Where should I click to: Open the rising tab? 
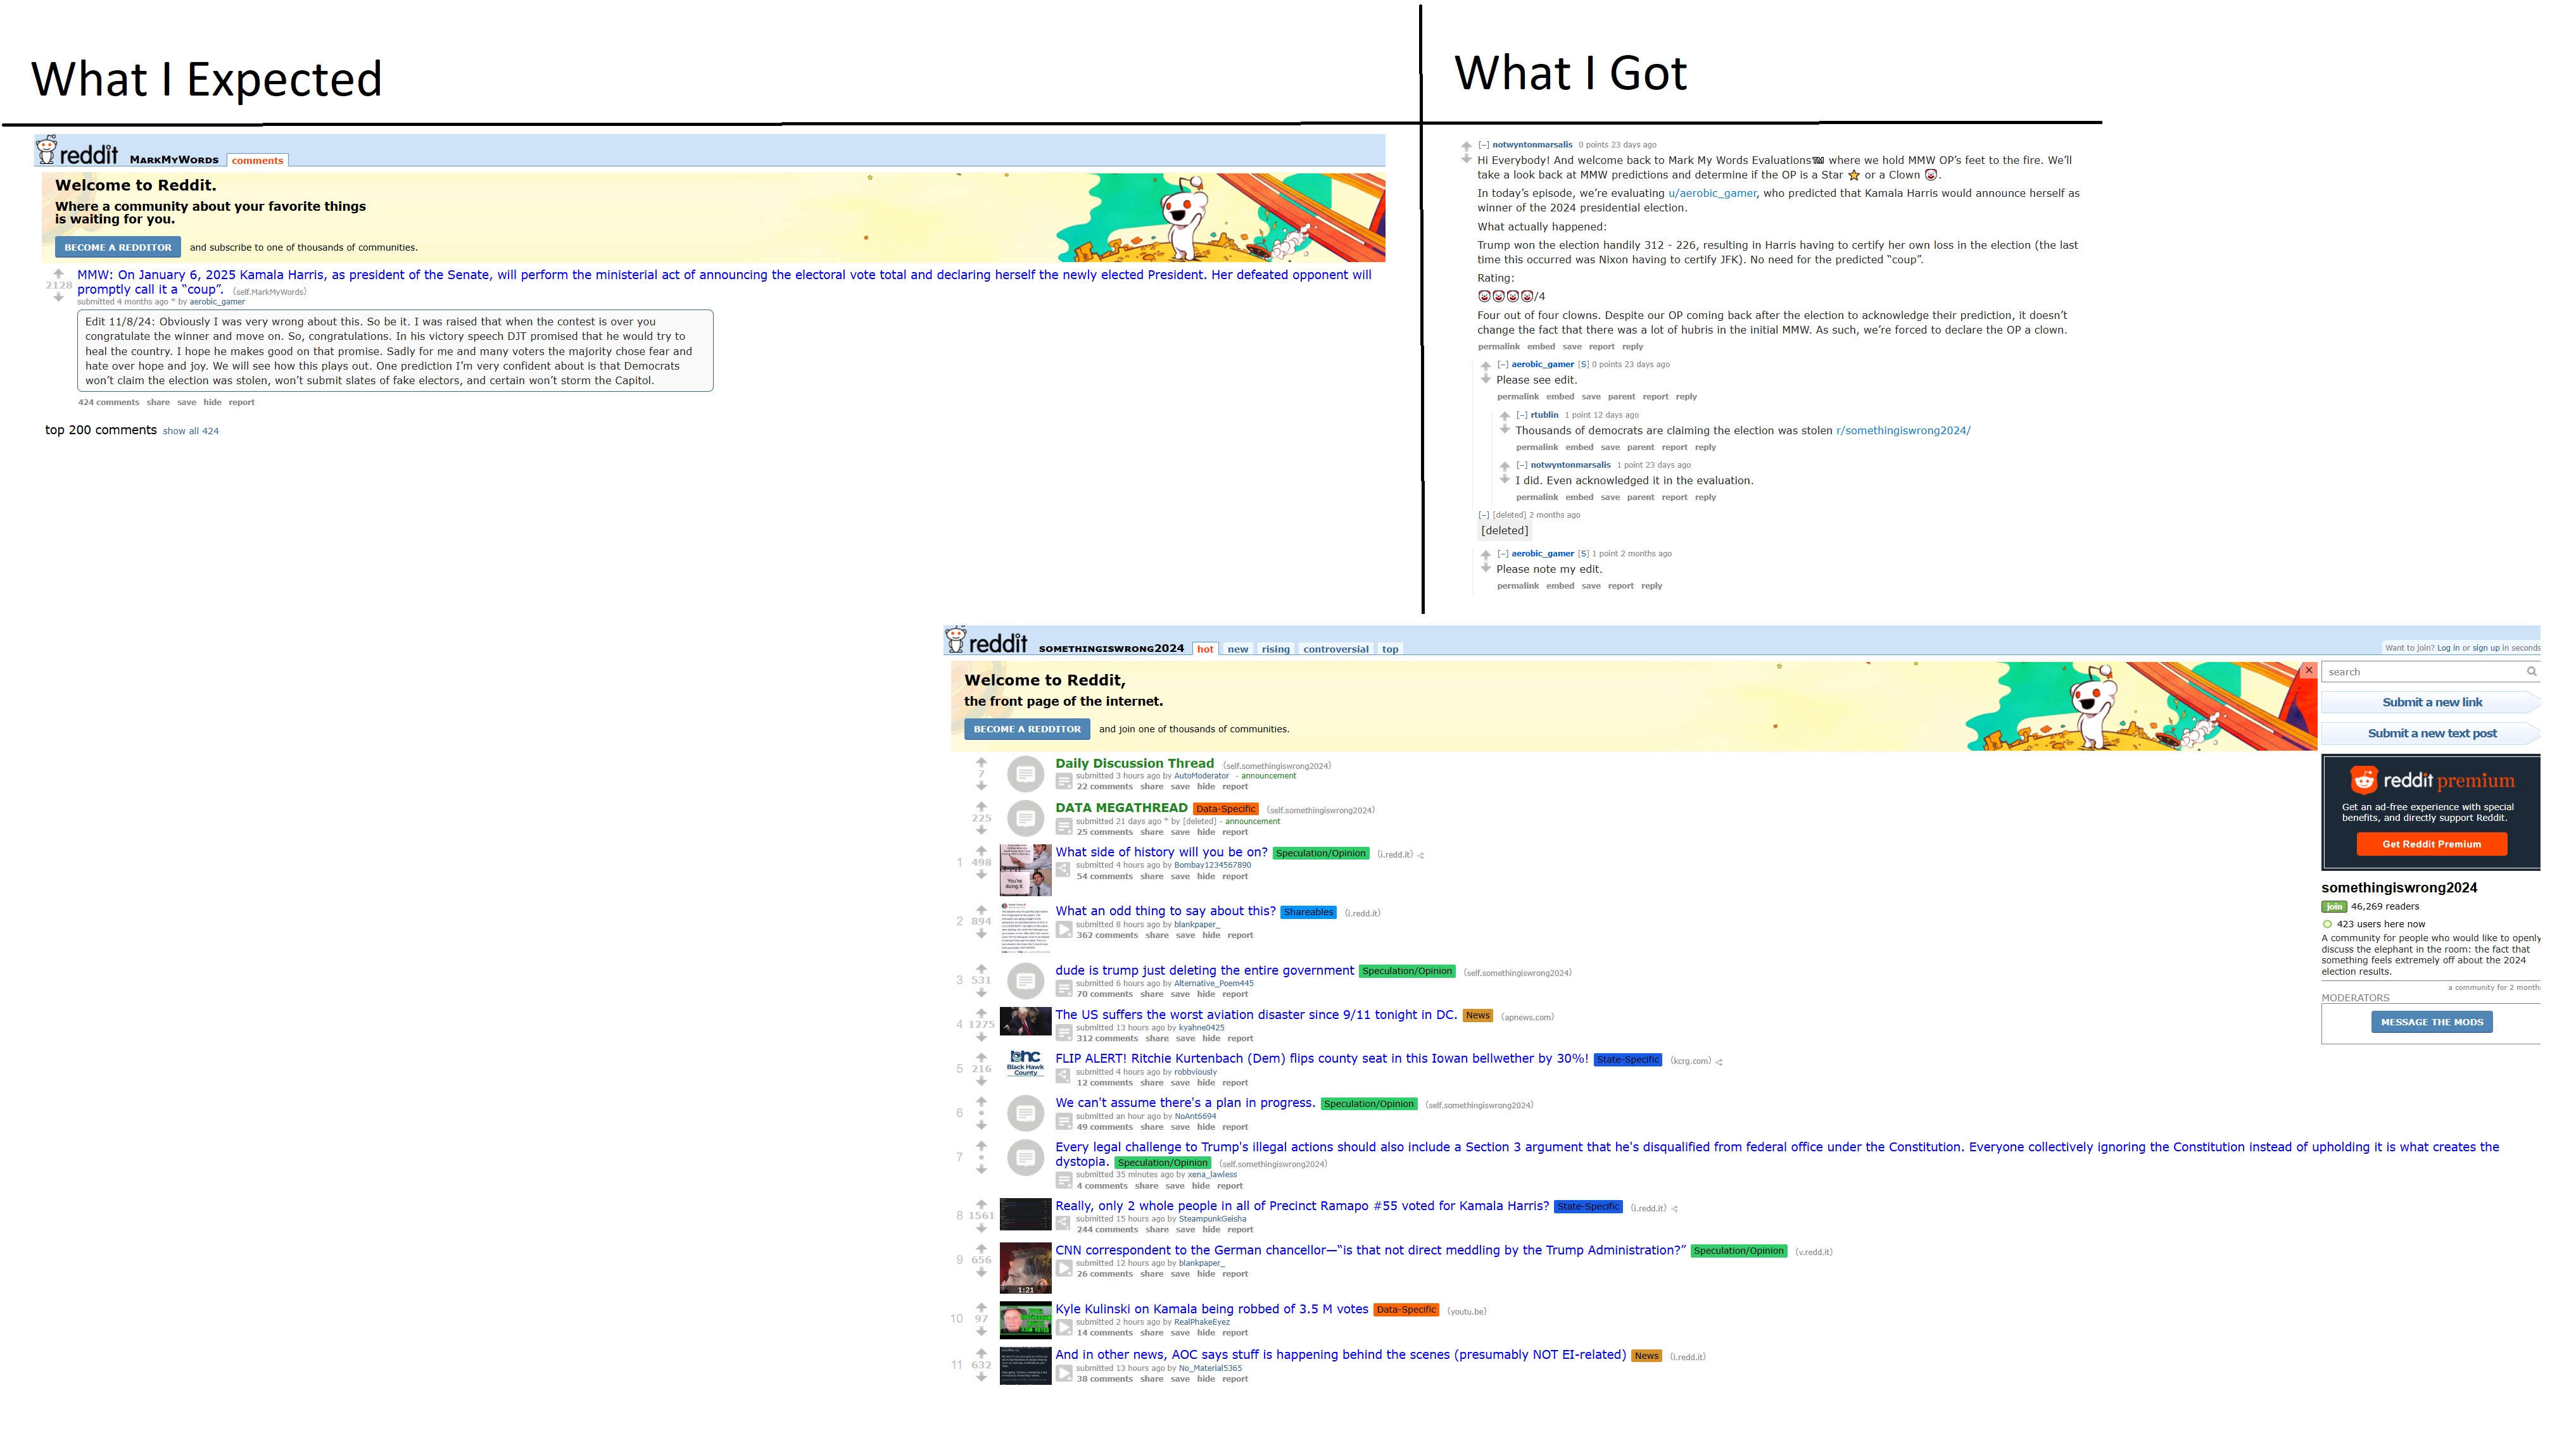(1275, 649)
